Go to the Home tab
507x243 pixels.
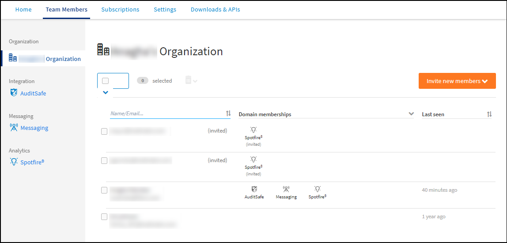[x=23, y=9]
